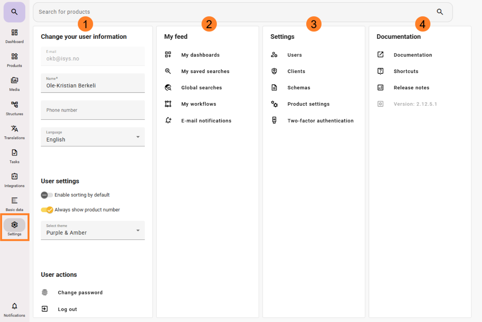Open the Products section in sidebar

point(14,60)
